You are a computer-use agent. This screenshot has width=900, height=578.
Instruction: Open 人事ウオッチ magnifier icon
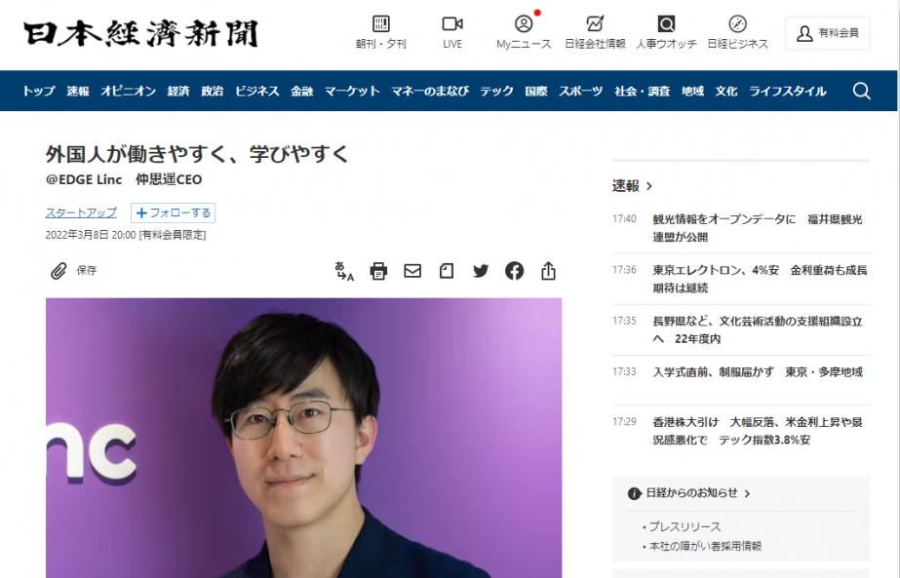click(x=666, y=23)
